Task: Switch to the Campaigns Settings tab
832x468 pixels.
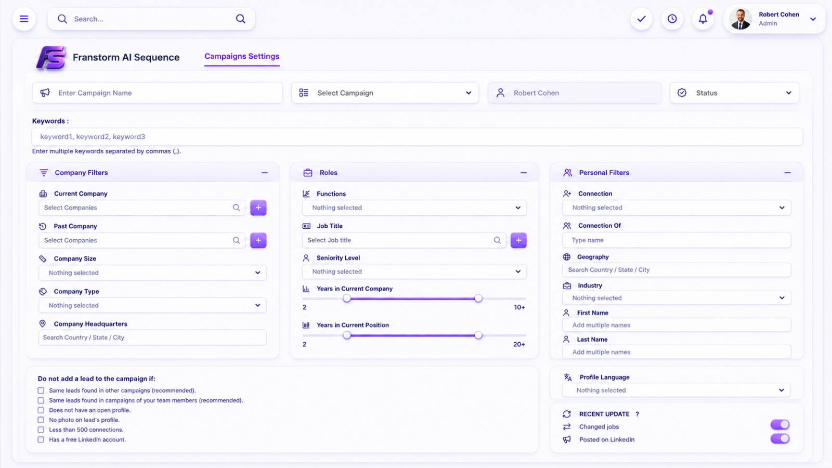Action: [x=242, y=56]
